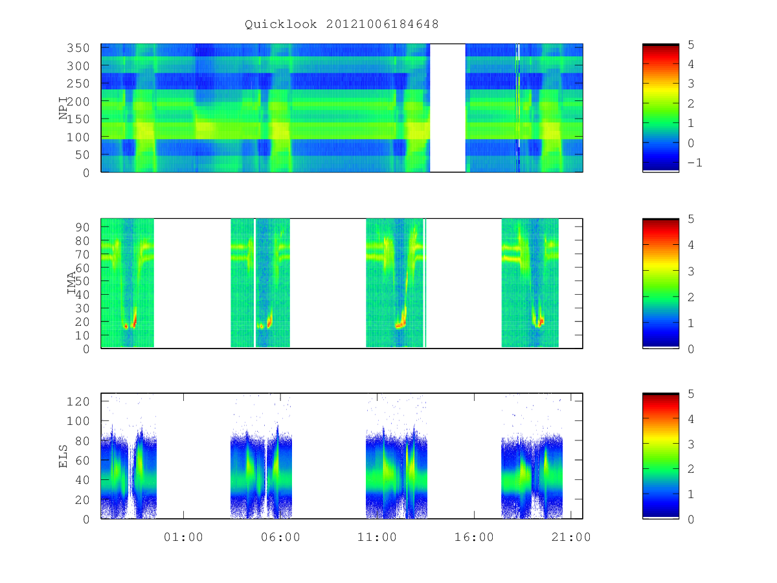The width and height of the screenshot is (777, 583).
Task: Click the NPI color scale bar
Action: [x=660, y=108]
